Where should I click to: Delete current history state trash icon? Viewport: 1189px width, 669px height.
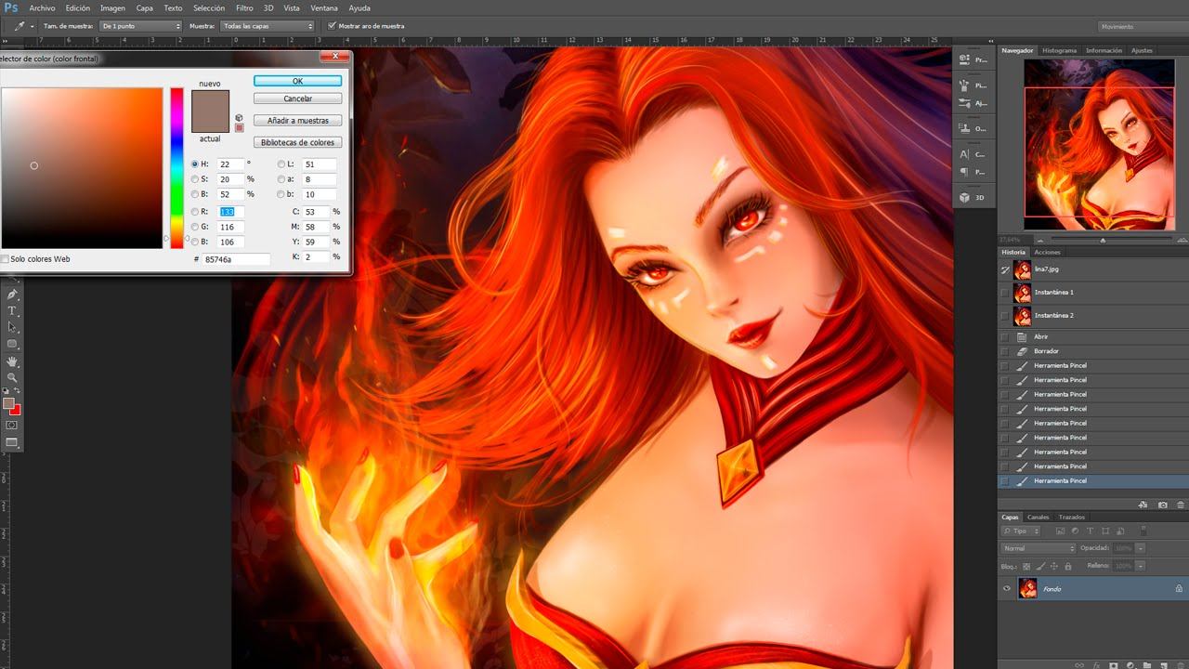(1179, 505)
